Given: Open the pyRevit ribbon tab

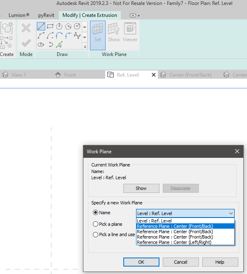Looking at the screenshot, I should pyautogui.click(x=46, y=15).
